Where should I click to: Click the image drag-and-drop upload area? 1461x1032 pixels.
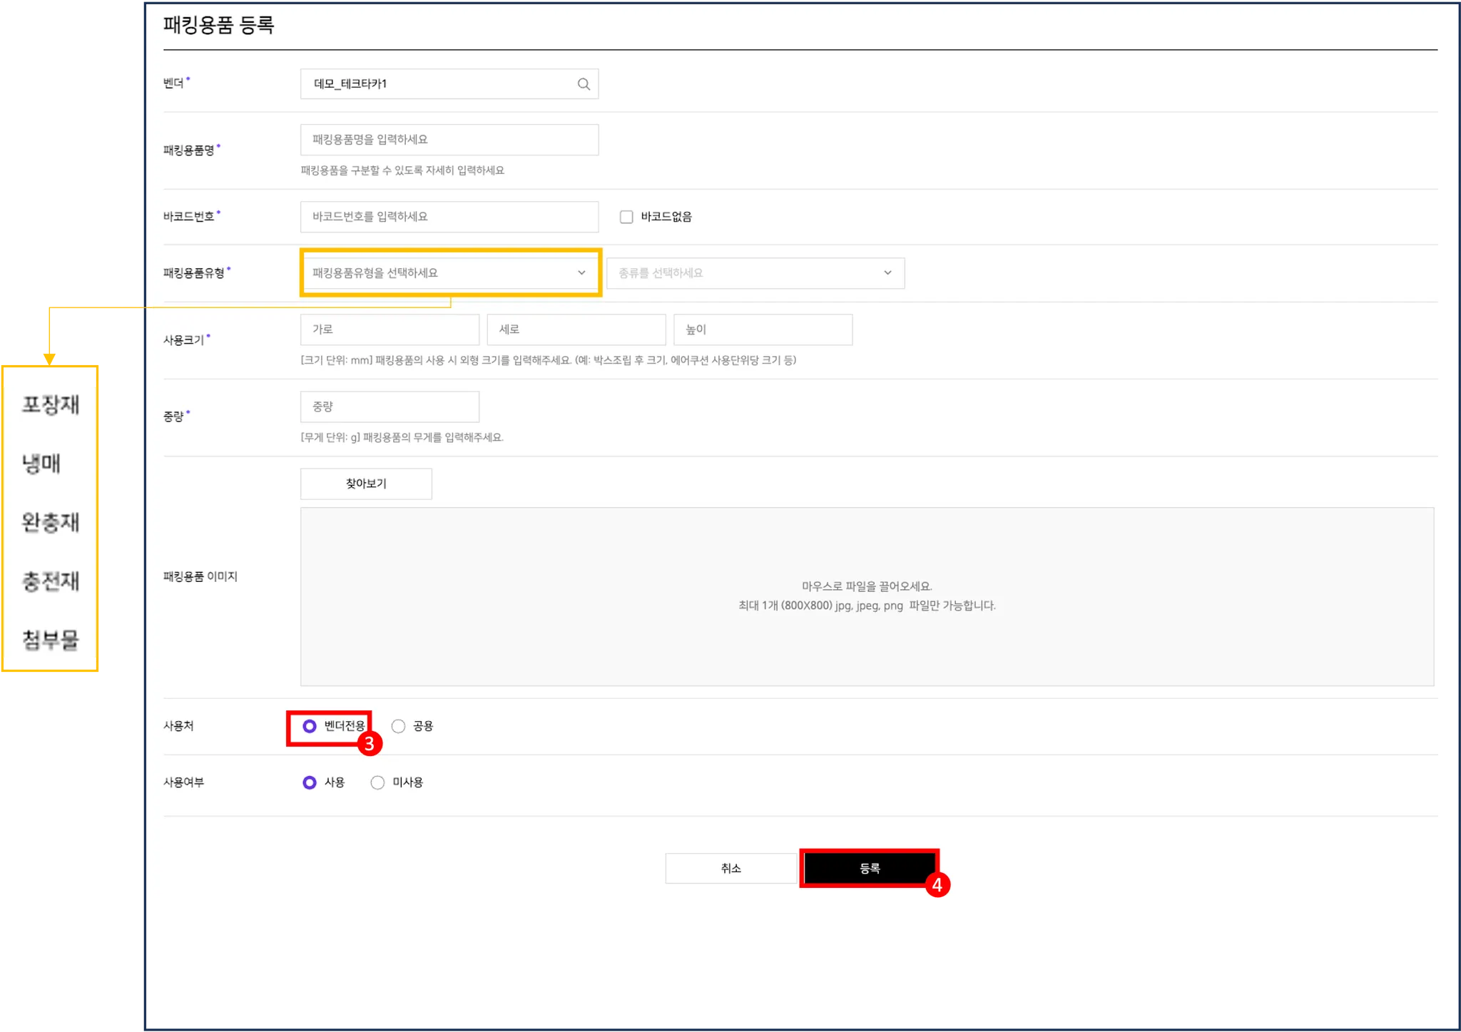pyautogui.click(x=866, y=596)
